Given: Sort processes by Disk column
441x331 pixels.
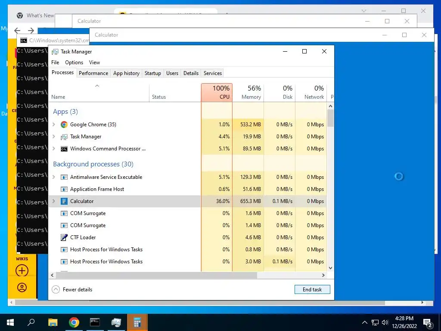Looking at the screenshot, I should pos(280,93).
